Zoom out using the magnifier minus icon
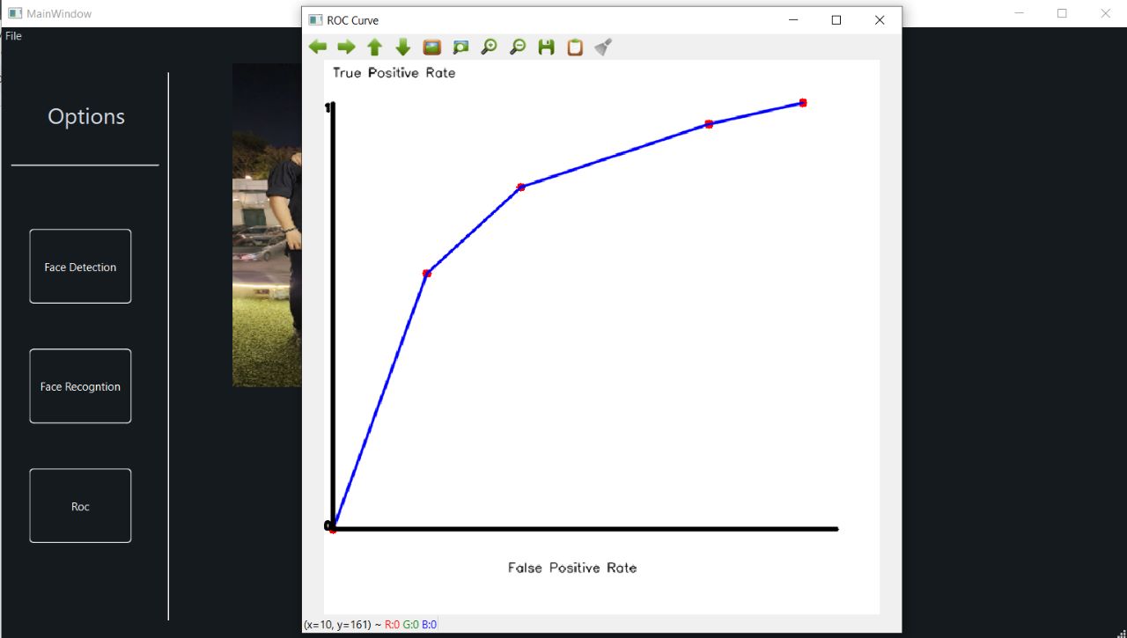The width and height of the screenshot is (1127, 638). point(518,47)
